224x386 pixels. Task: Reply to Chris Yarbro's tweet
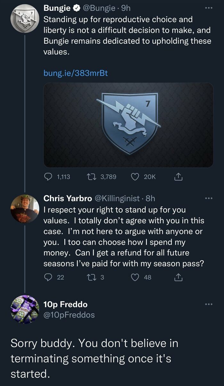click(x=46, y=277)
